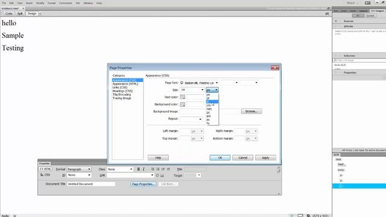This screenshot has width=386, height=217.
Task: Select Links (CSS) category
Action: point(120,87)
